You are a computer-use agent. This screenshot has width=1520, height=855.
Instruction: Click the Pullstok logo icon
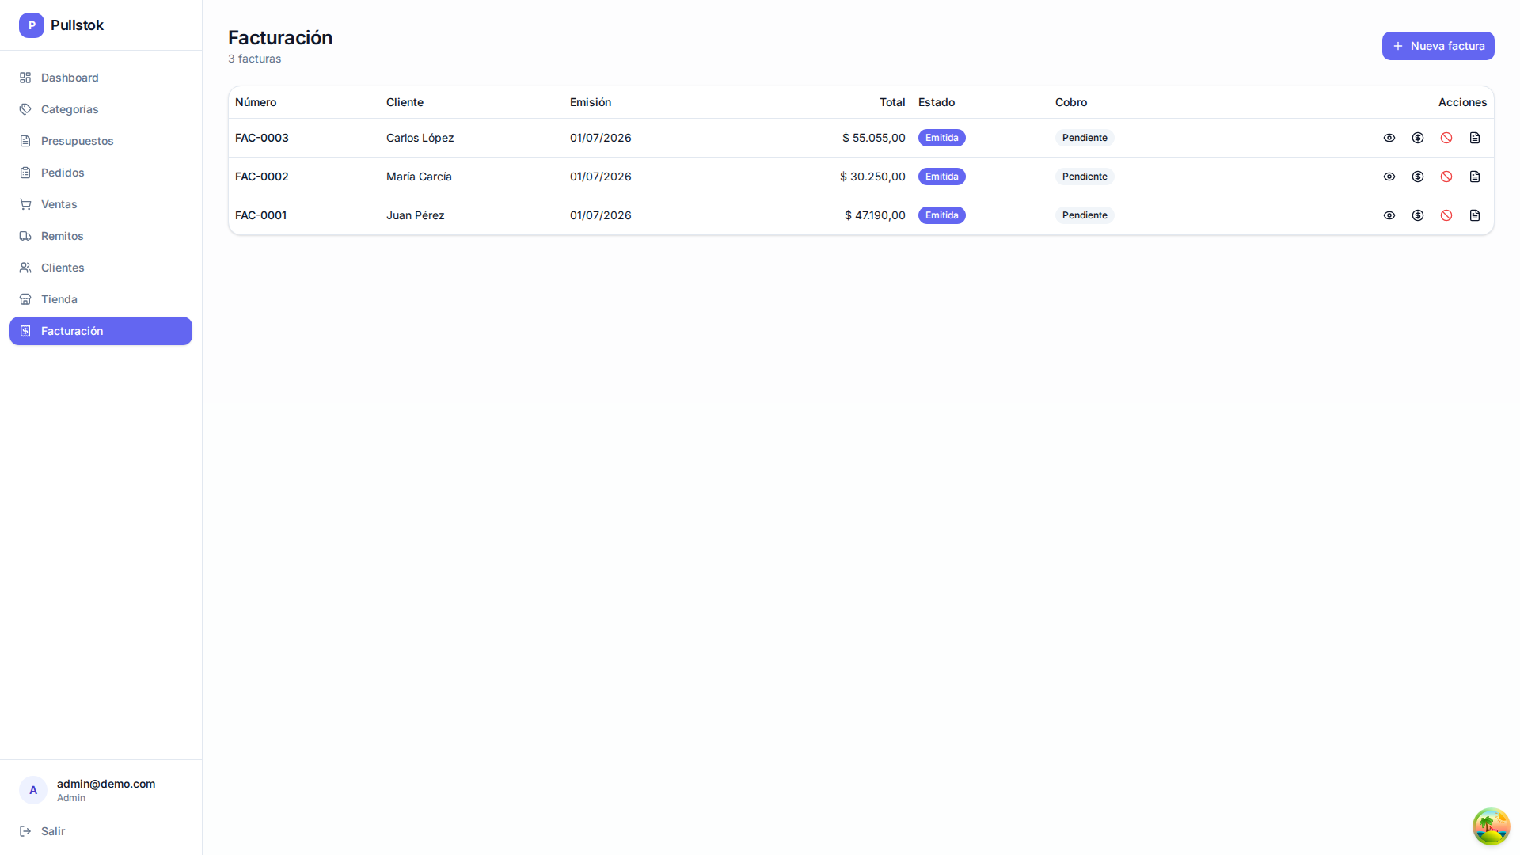32,25
